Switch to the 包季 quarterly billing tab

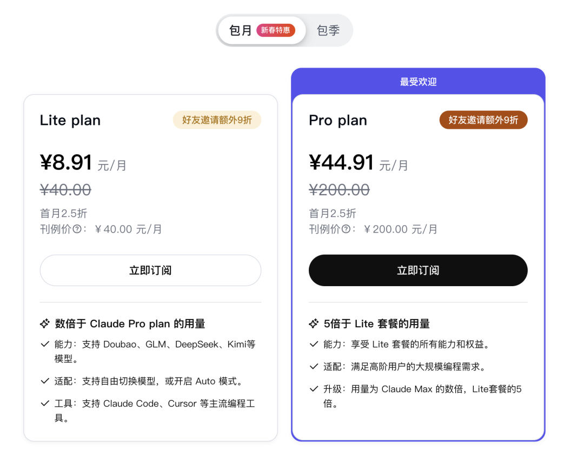(328, 31)
